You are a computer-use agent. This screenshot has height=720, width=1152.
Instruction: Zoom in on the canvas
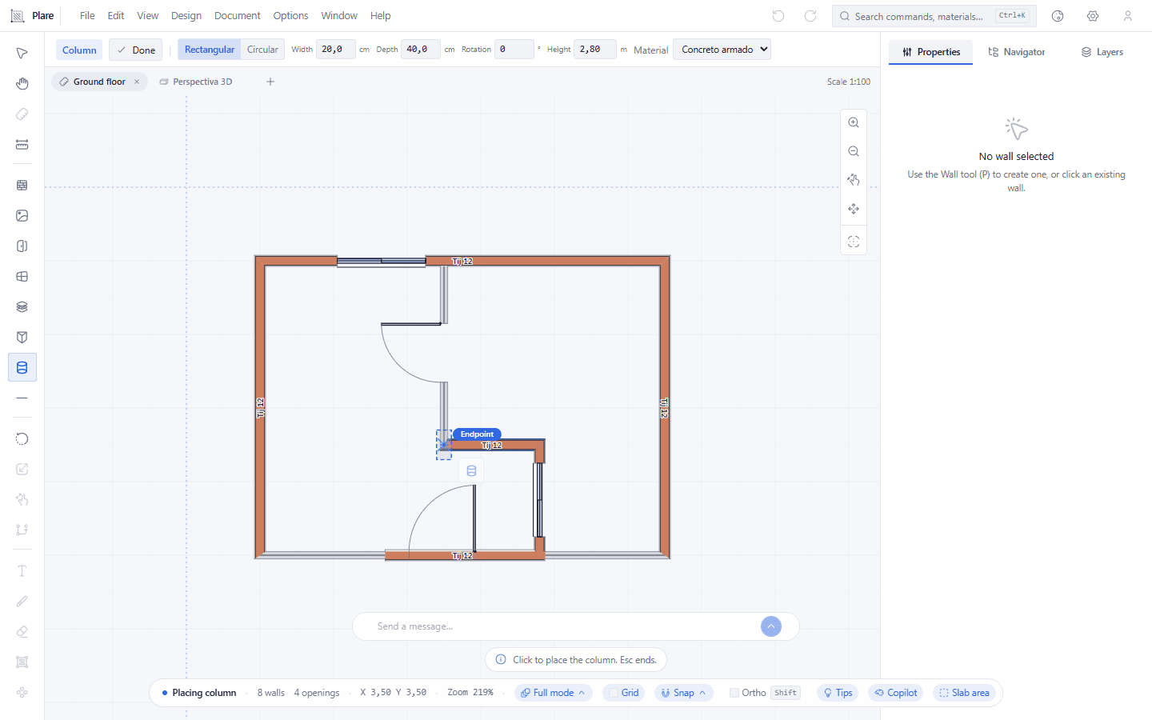click(854, 122)
